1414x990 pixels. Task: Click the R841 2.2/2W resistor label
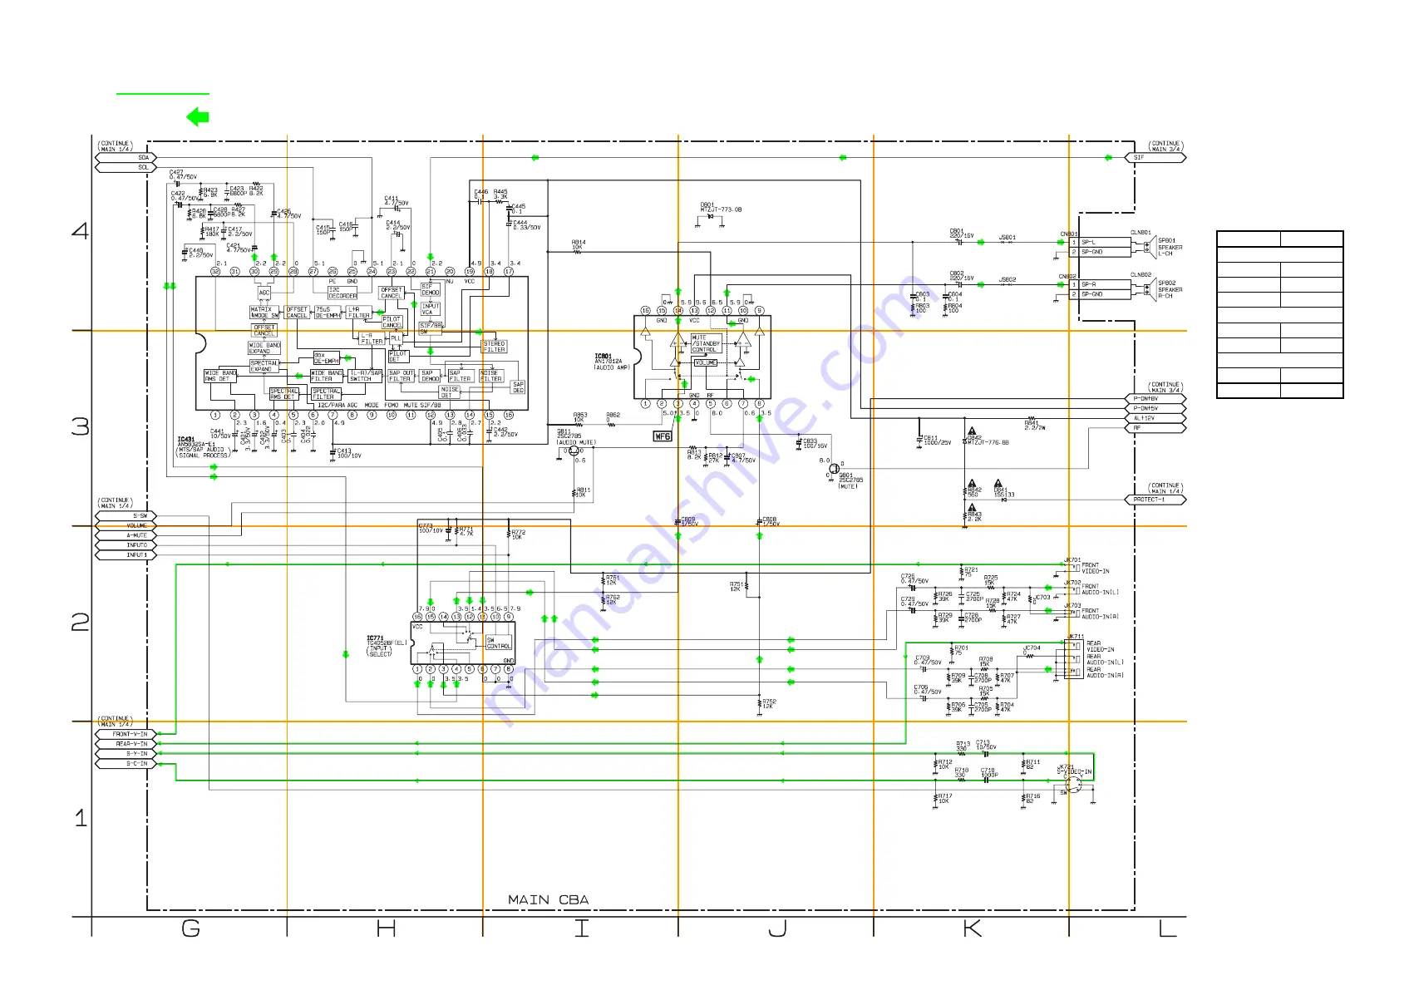[x=1035, y=425]
